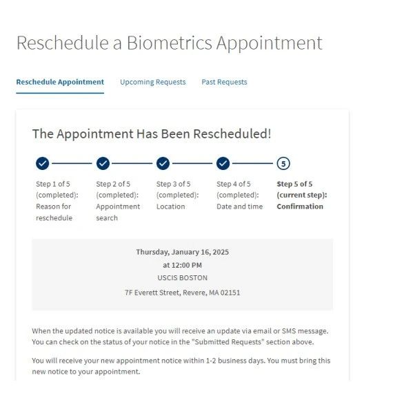Image resolution: width=395 pixels, height=393 pixels.
Task: Switch to the Past Requests tab
Action: pyautogui.click(x=224, y=82)
